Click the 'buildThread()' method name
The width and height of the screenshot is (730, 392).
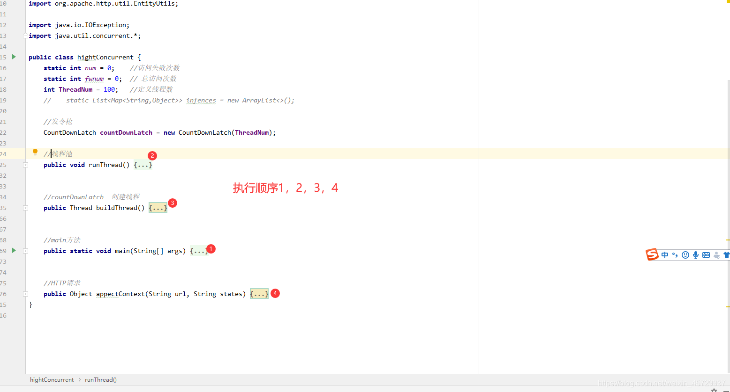(120, 208)
